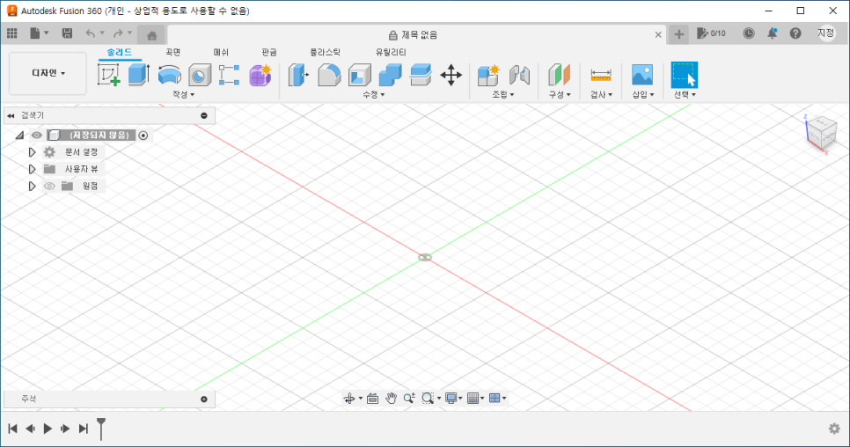Open the 조립 dropdown menu
The width and height of the screenshot is (850, 447).
[x=503, y=94]
